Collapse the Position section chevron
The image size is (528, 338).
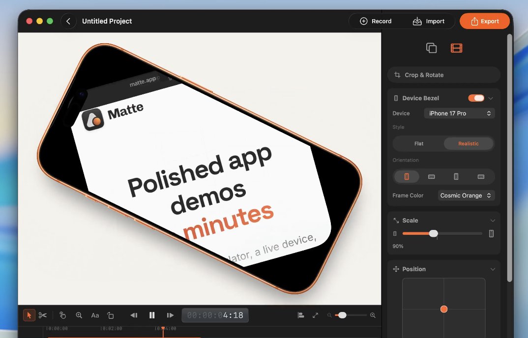[x=493, y=269]
